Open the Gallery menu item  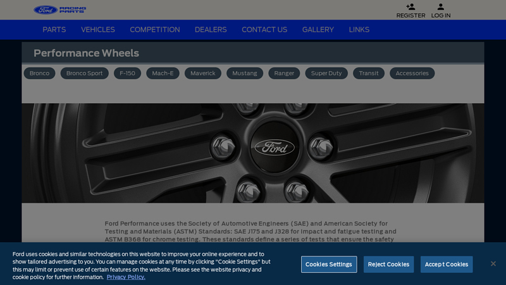pyautogui.click(x=318, y=30)
